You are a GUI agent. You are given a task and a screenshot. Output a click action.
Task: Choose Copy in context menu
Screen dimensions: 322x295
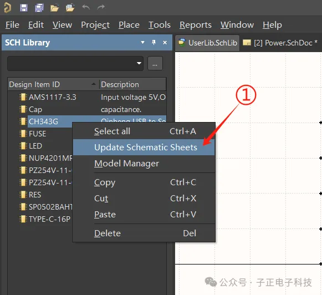click(x=144, y=182)
